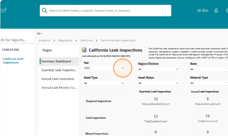Click the Hi Din user greeting

(203, 11)
